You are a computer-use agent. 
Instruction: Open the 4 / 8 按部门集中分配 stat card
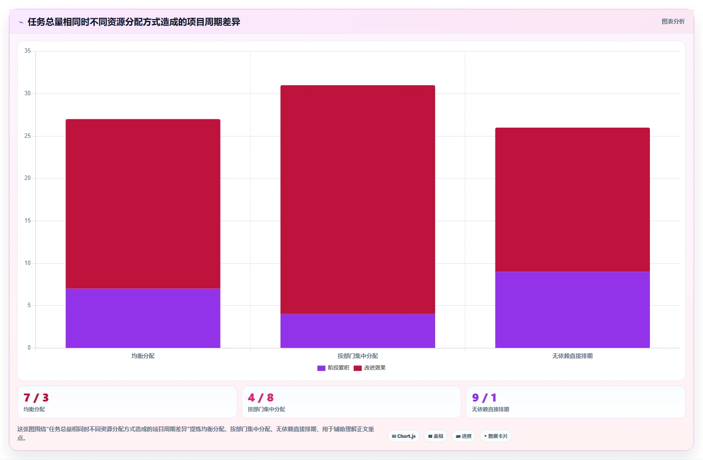[351, 402]
